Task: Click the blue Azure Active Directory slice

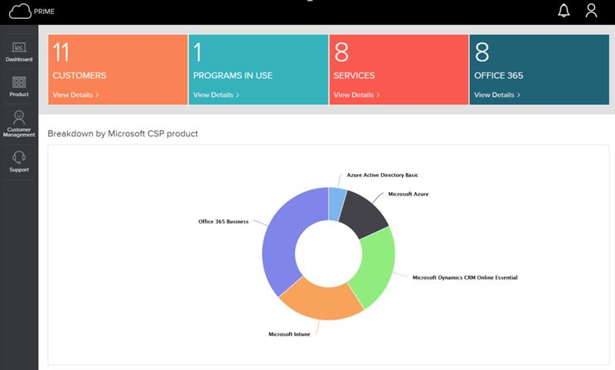Action: (x=337, y=202)
